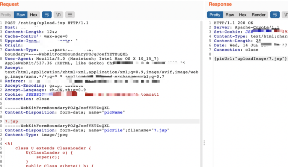This screenshot has height=167, width=288.
Task: Toggle word wrap icon in Request toolbar
Action: click(47, 15)
